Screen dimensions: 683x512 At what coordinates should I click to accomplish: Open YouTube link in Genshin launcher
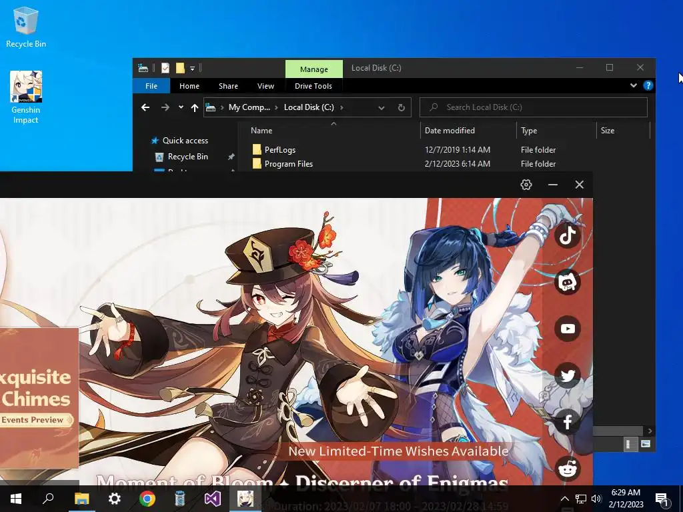pos(568,329)
